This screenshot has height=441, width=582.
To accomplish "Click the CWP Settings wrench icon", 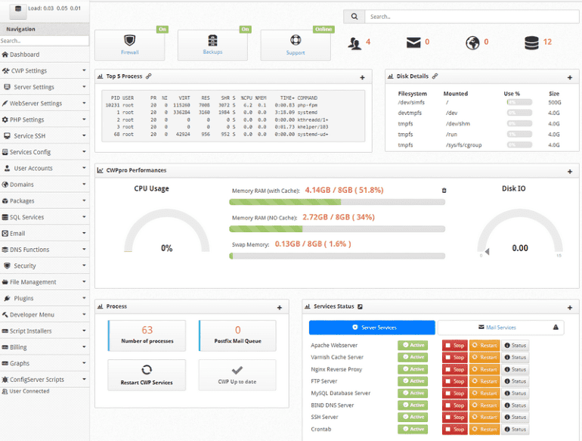I will coord(5,70).
